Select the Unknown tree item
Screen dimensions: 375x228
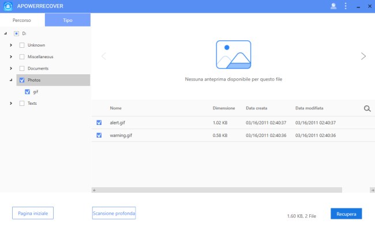tap(36, 45)
